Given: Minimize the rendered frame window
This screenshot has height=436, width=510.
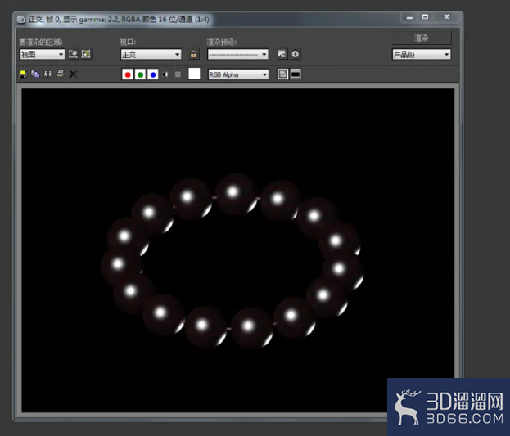Looking at the screenshot, I should click(x=410, y=17).
